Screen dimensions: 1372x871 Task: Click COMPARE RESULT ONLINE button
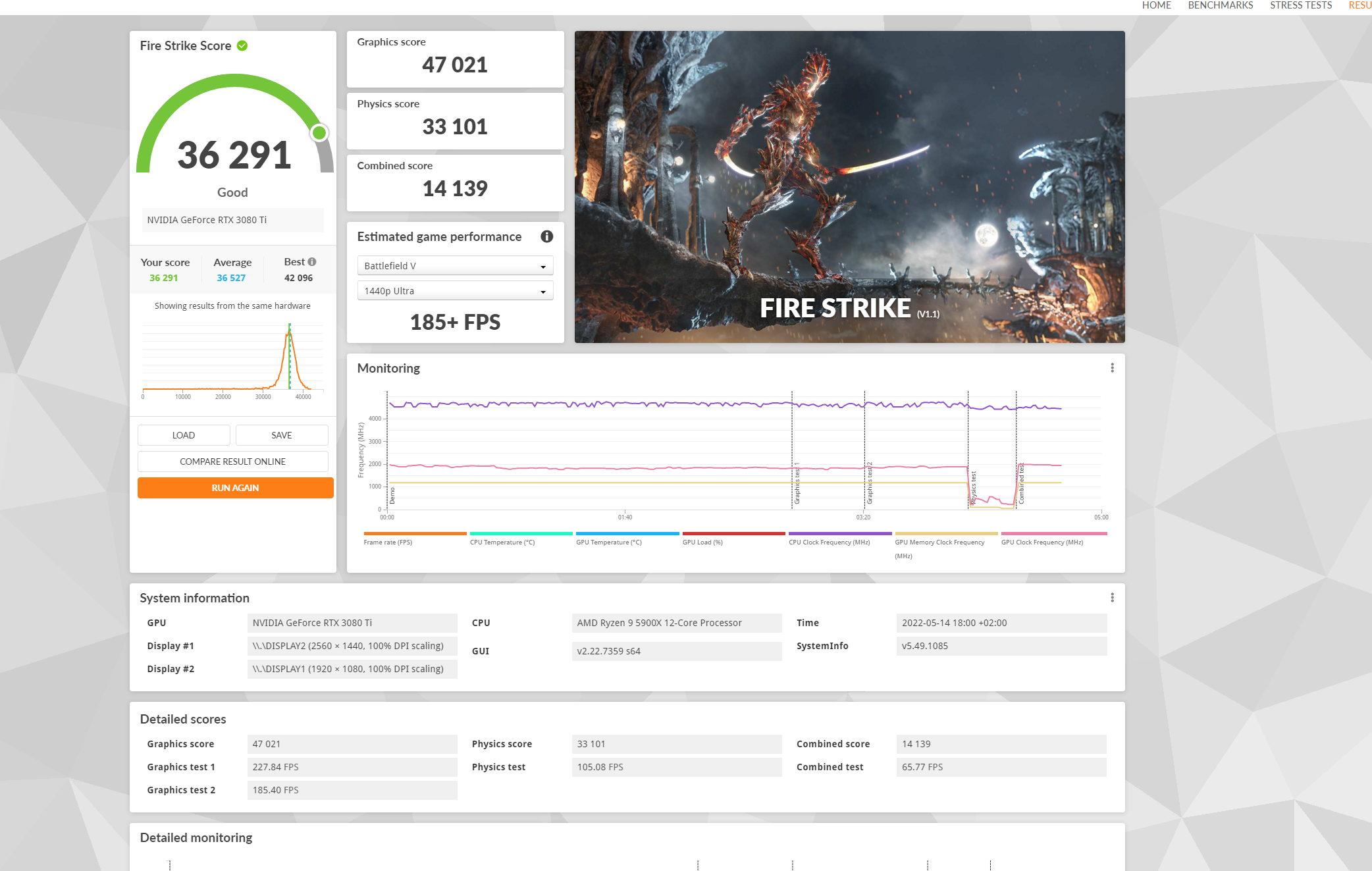(232, 462)
